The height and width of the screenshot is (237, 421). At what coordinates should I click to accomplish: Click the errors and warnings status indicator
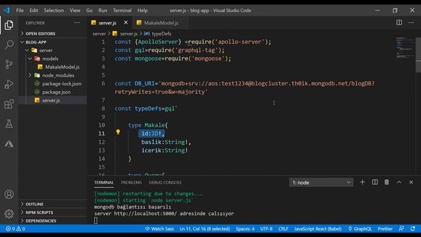coord(15,228)
